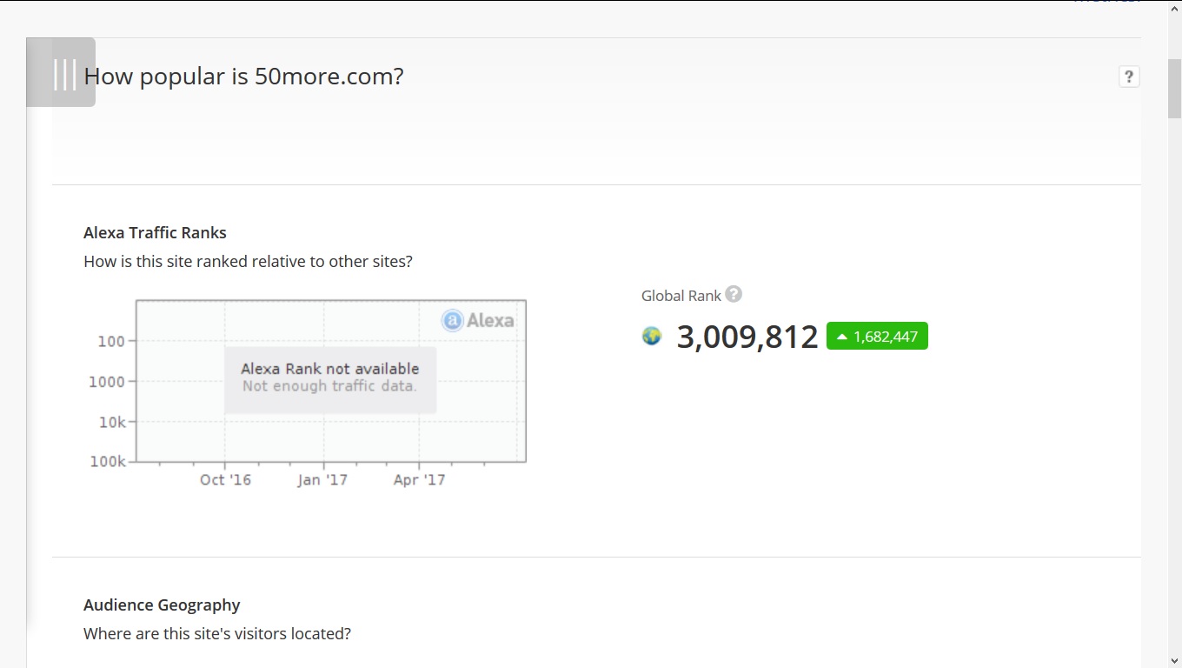1182x668 pixels.
Task: Click the 'Global Rank' label
Action: pos(681,296)
